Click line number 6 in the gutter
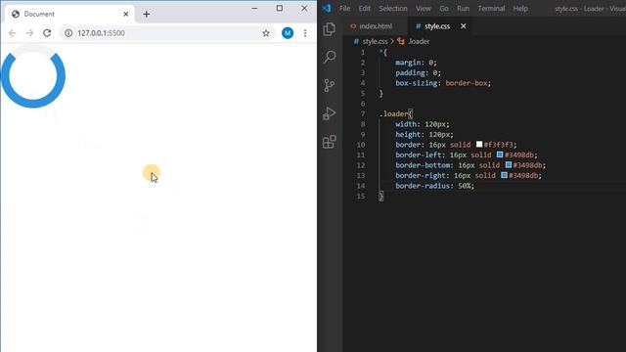Viewport: 626px width, 352px height. 363,104
